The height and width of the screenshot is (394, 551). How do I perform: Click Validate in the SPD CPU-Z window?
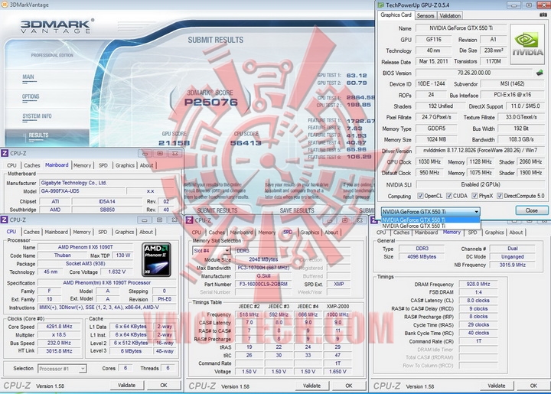click(x=311, y=386)
